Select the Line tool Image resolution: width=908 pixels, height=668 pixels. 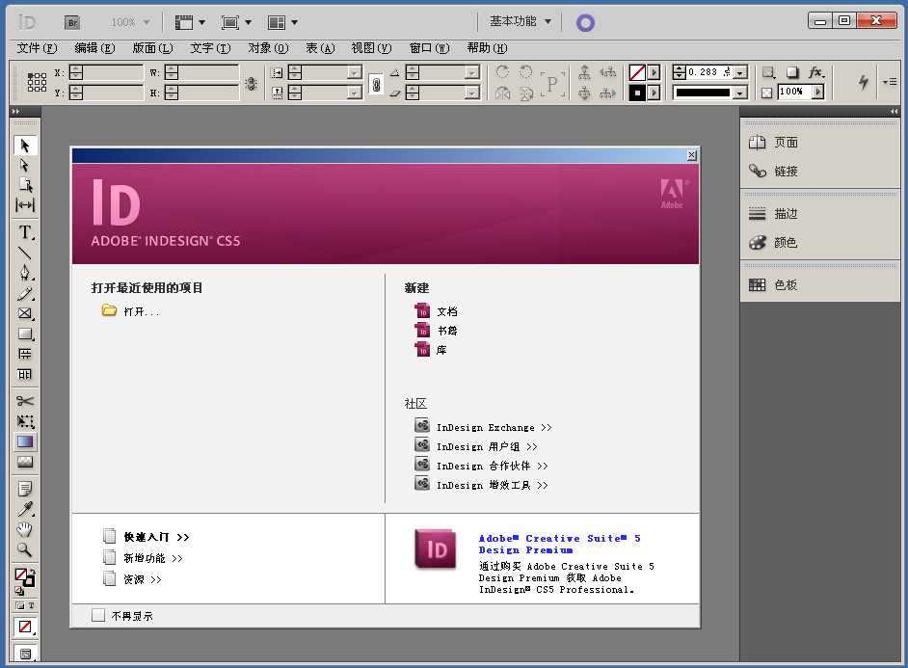25,253
